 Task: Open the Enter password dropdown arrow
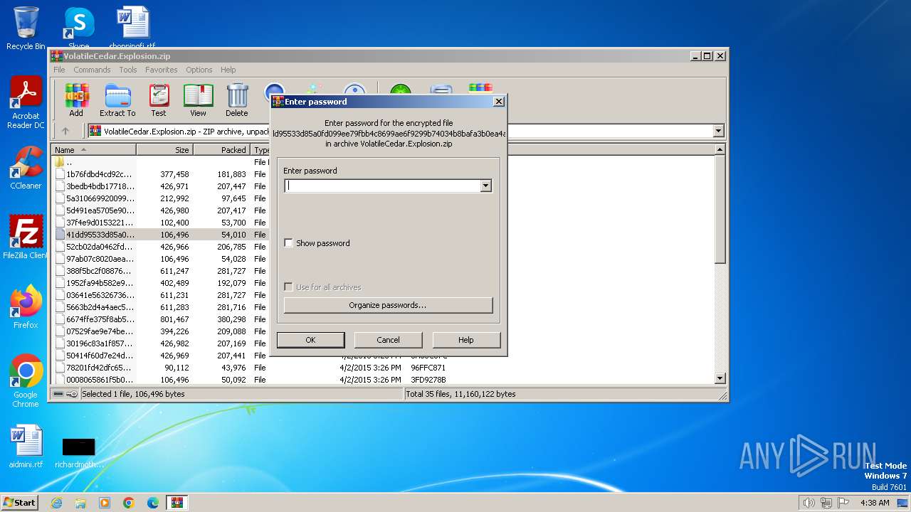485,186
